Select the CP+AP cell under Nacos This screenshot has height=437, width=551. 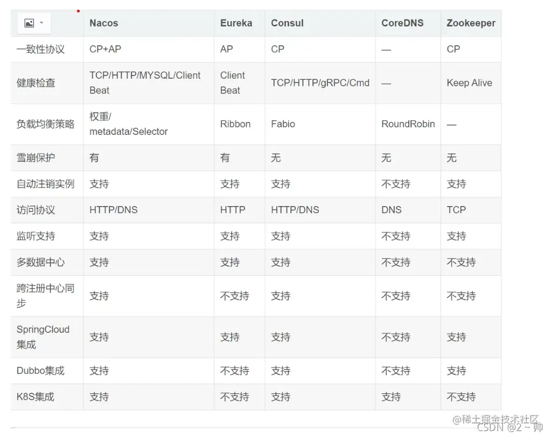tap(105, 49)
